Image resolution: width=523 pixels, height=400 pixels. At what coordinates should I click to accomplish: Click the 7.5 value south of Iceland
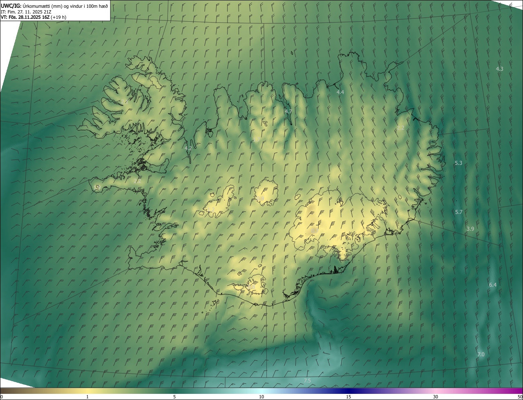[x=307, y=380]
